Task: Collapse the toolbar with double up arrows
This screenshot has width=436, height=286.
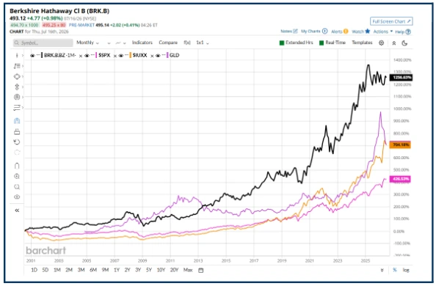Action: [x=394, y=43]
